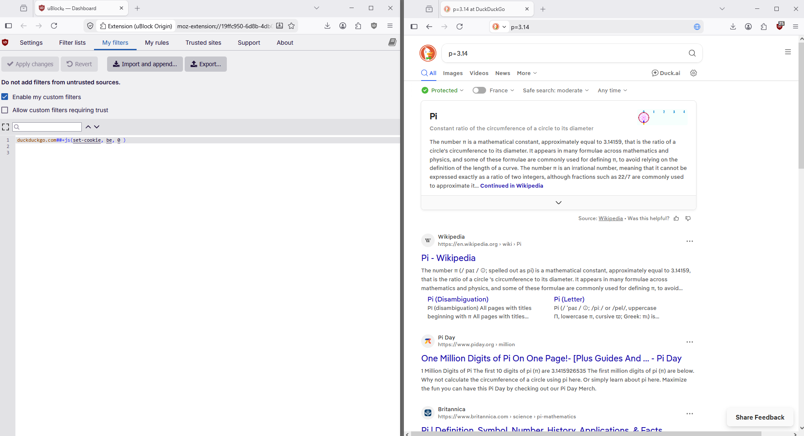Switch to the Filter lists tab
Screen dimensions: 804x436
click(72, 43)
